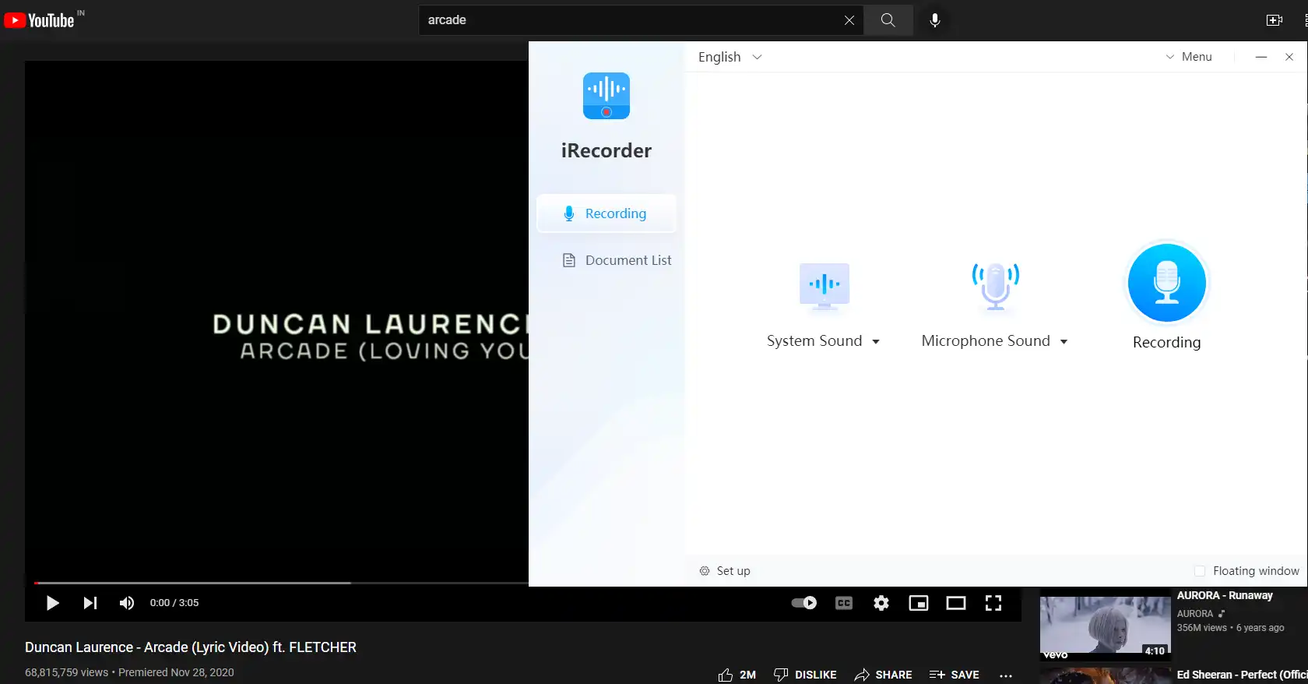Open Ed Sheeran Perfect video title
Screen dimensions: 1308x684
[1242, 675]
